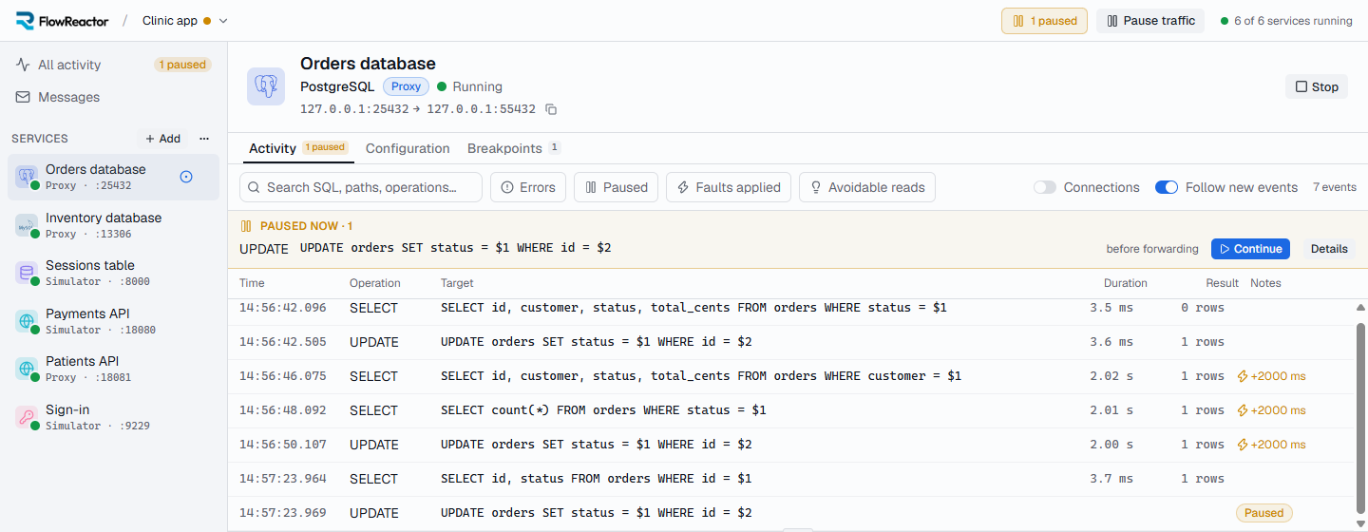
Task: Select Patients API service
Action: (x=113, y=369)
